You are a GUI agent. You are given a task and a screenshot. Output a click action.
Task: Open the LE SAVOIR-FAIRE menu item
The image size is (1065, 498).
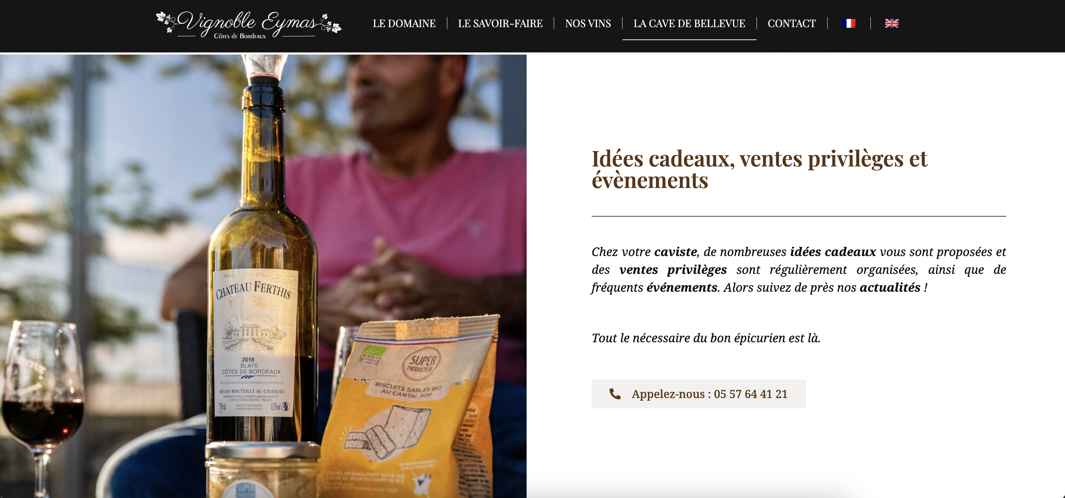click(x=500, y=23)
